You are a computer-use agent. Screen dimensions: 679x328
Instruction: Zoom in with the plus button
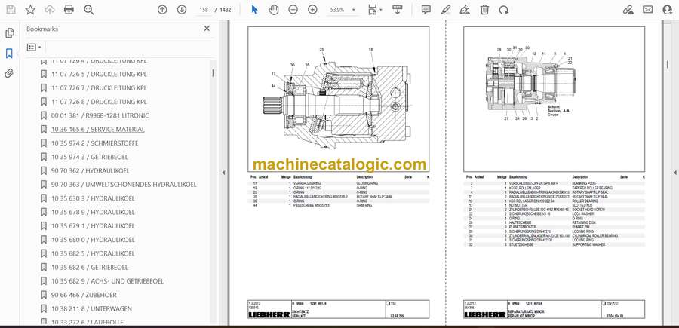312,10
